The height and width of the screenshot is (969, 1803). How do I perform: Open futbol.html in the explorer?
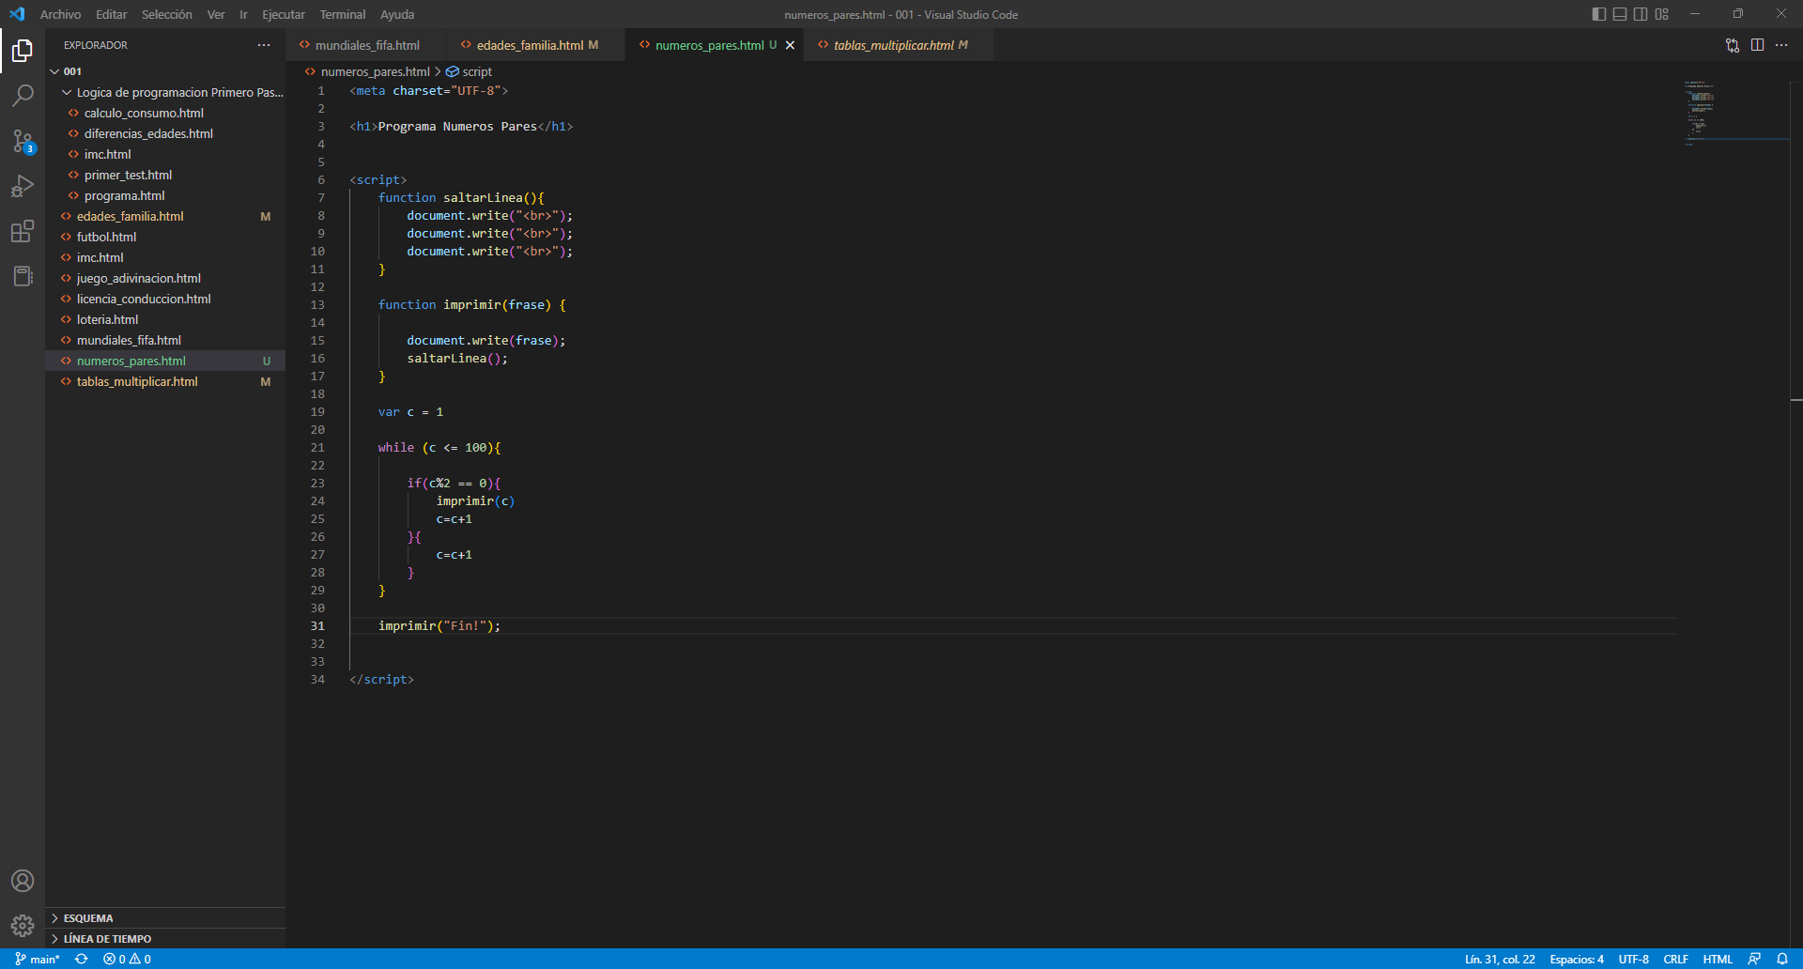165,237
